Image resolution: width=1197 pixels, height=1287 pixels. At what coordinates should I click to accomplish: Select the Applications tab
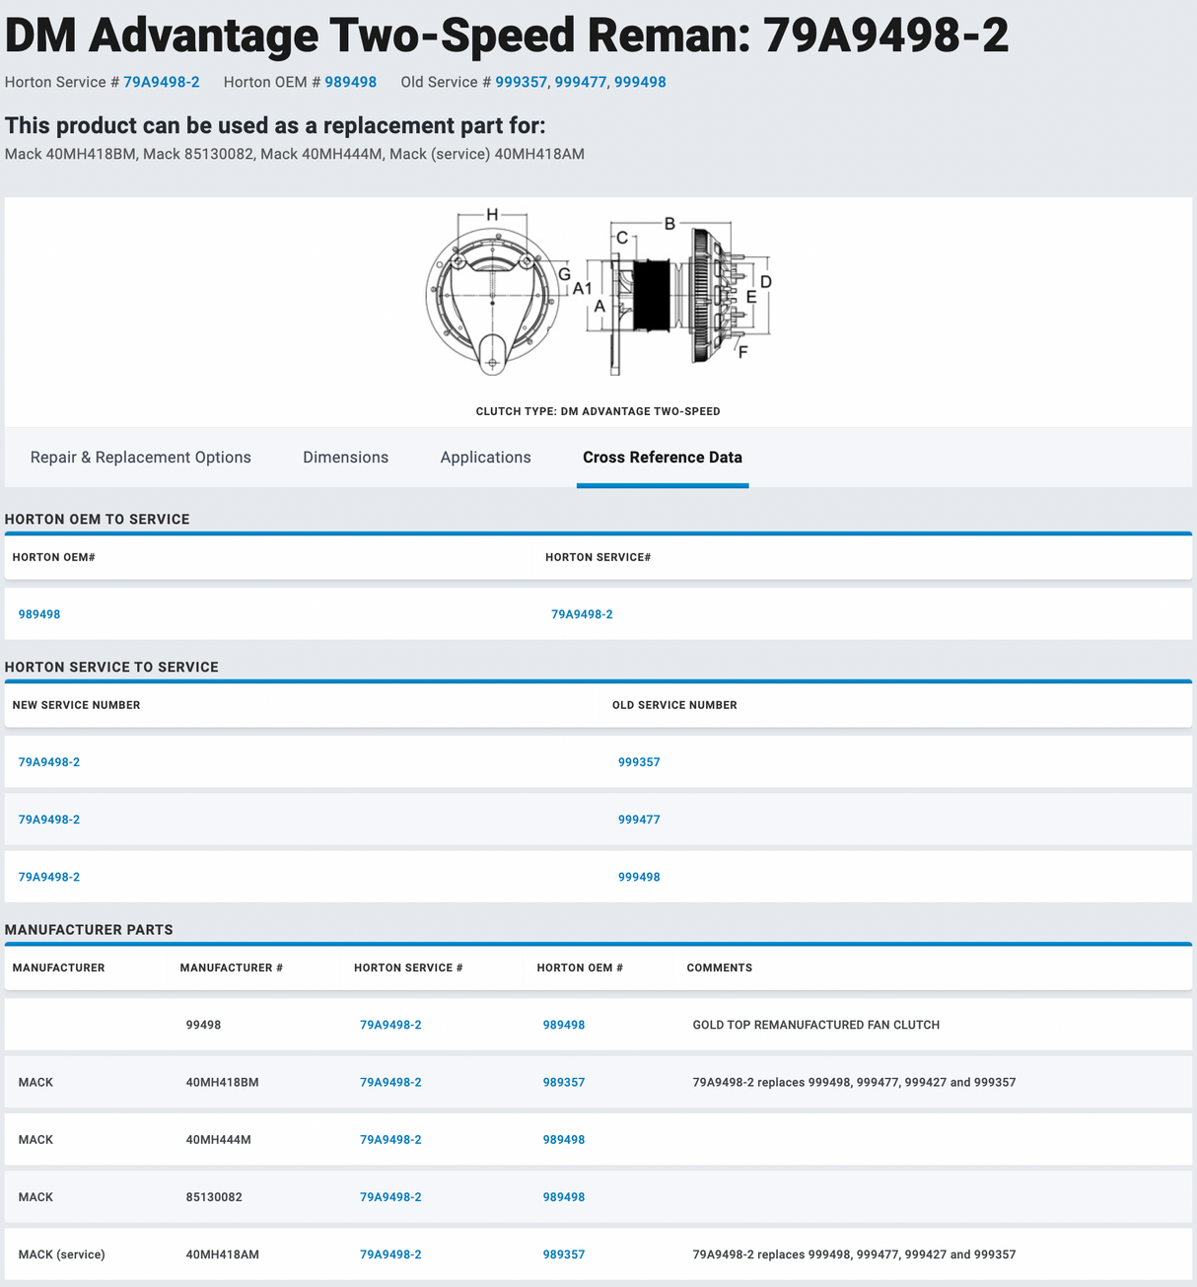(485, 457)
